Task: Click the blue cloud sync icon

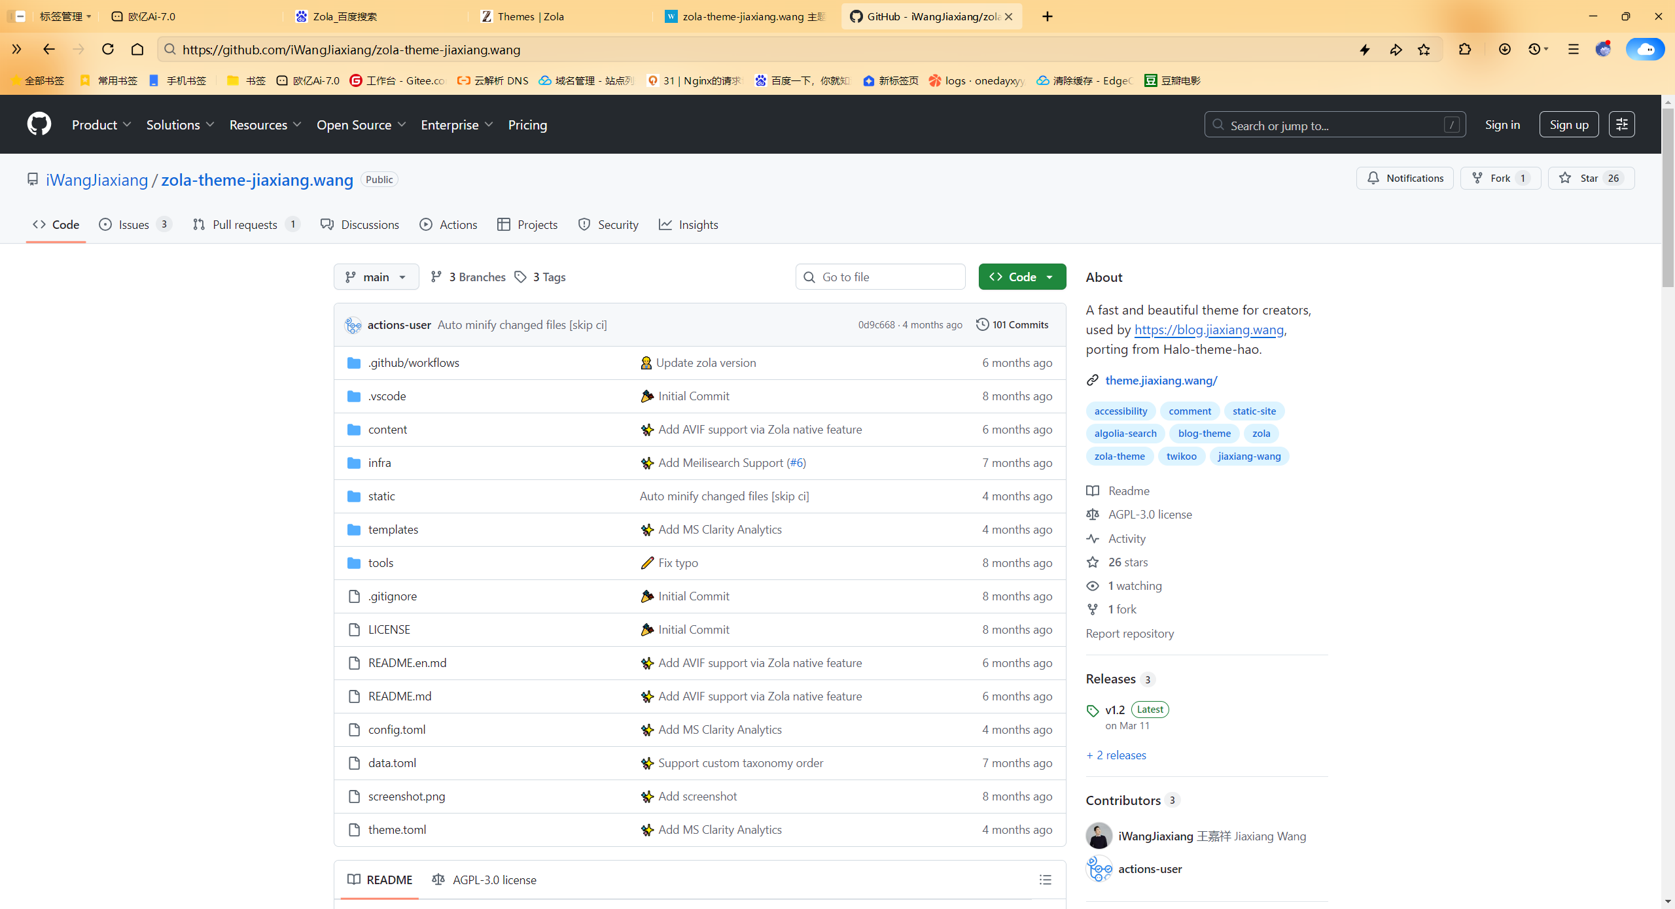Action: 1645,50
